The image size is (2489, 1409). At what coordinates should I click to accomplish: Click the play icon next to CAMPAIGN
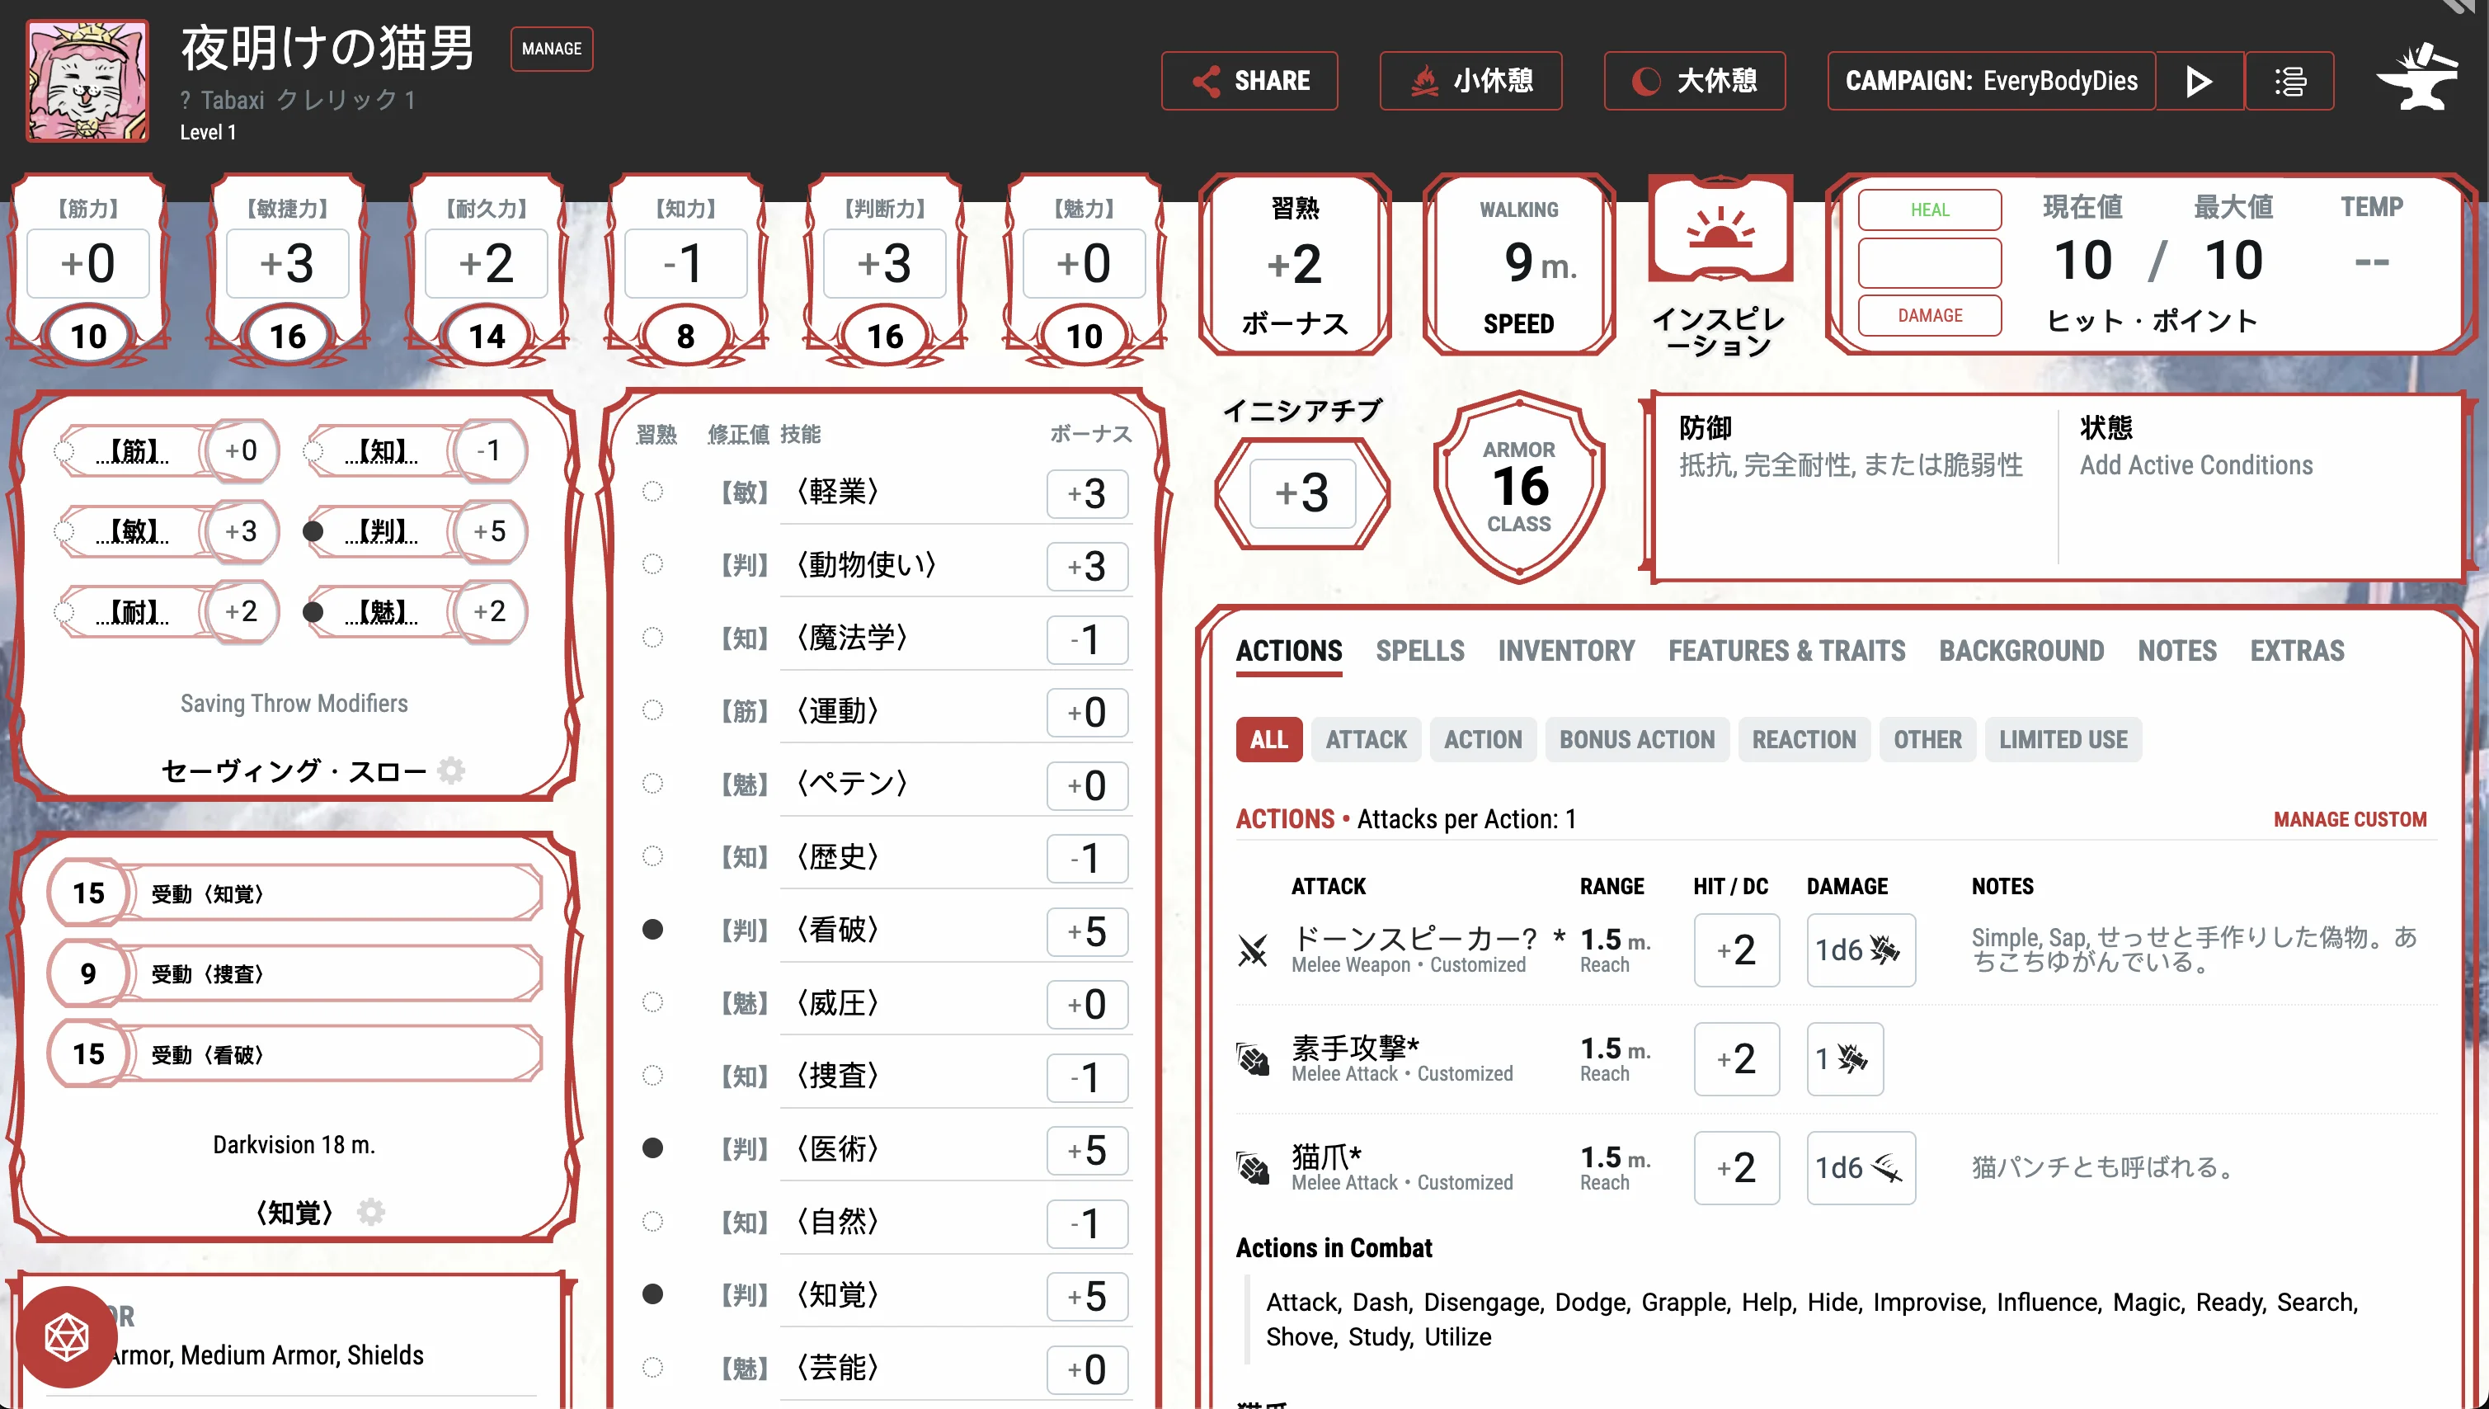pos(2198,82)
